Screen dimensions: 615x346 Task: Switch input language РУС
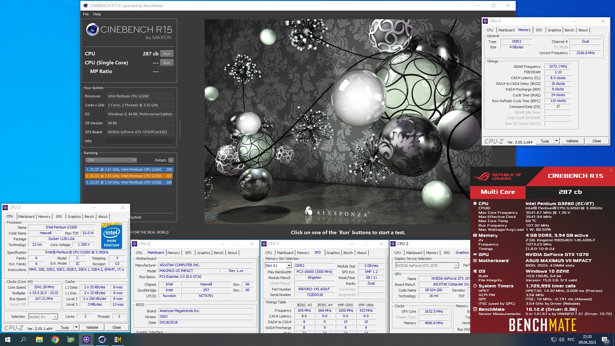[x=571, y=340]
